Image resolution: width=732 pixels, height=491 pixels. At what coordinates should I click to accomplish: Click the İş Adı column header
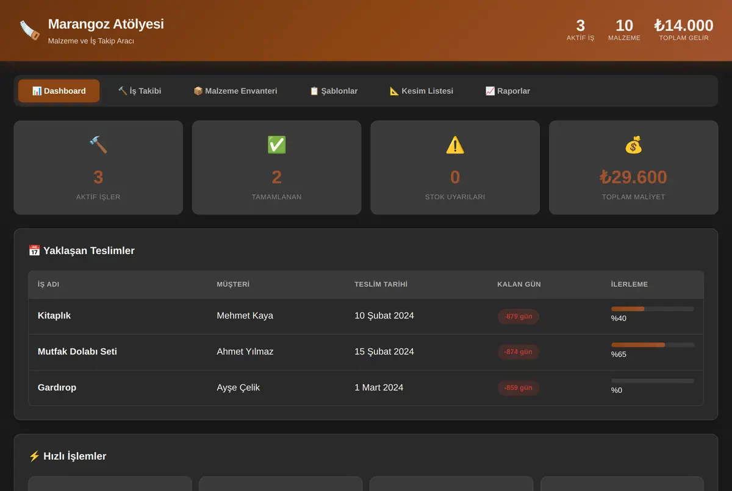[48, 284]
